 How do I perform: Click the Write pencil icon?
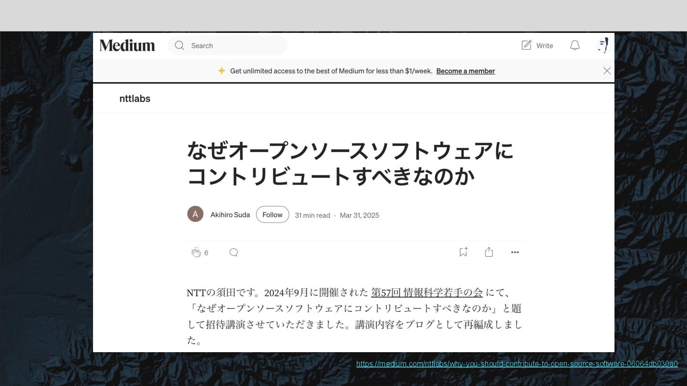[x=526, y=45]
